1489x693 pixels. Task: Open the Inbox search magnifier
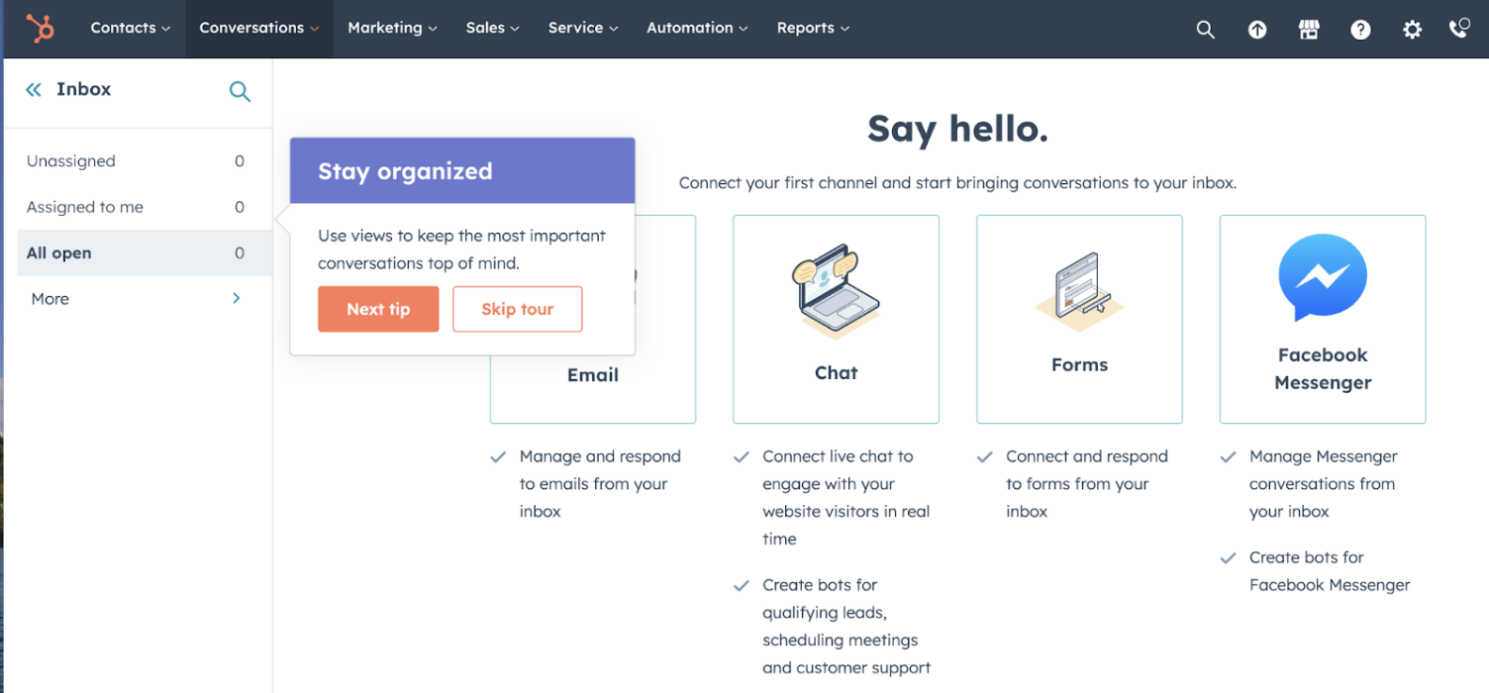(x=240, y=90)
